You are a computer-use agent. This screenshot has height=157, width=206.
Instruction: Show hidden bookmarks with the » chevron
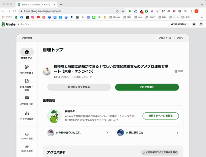click(202, 17)
